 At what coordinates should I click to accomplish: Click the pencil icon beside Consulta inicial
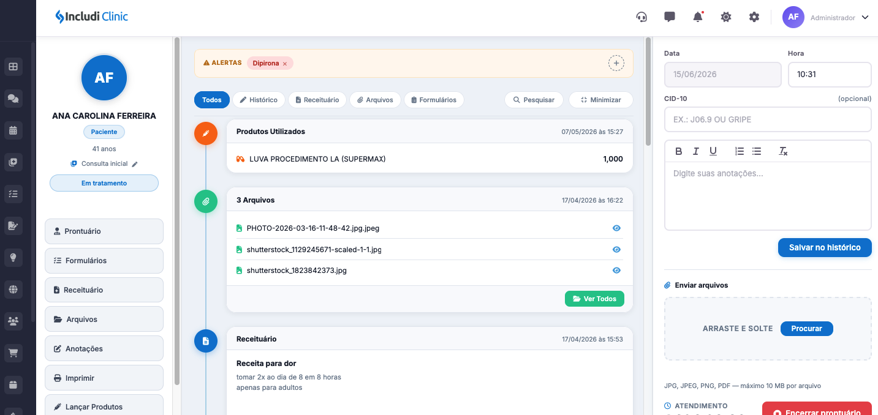point(135,164)
